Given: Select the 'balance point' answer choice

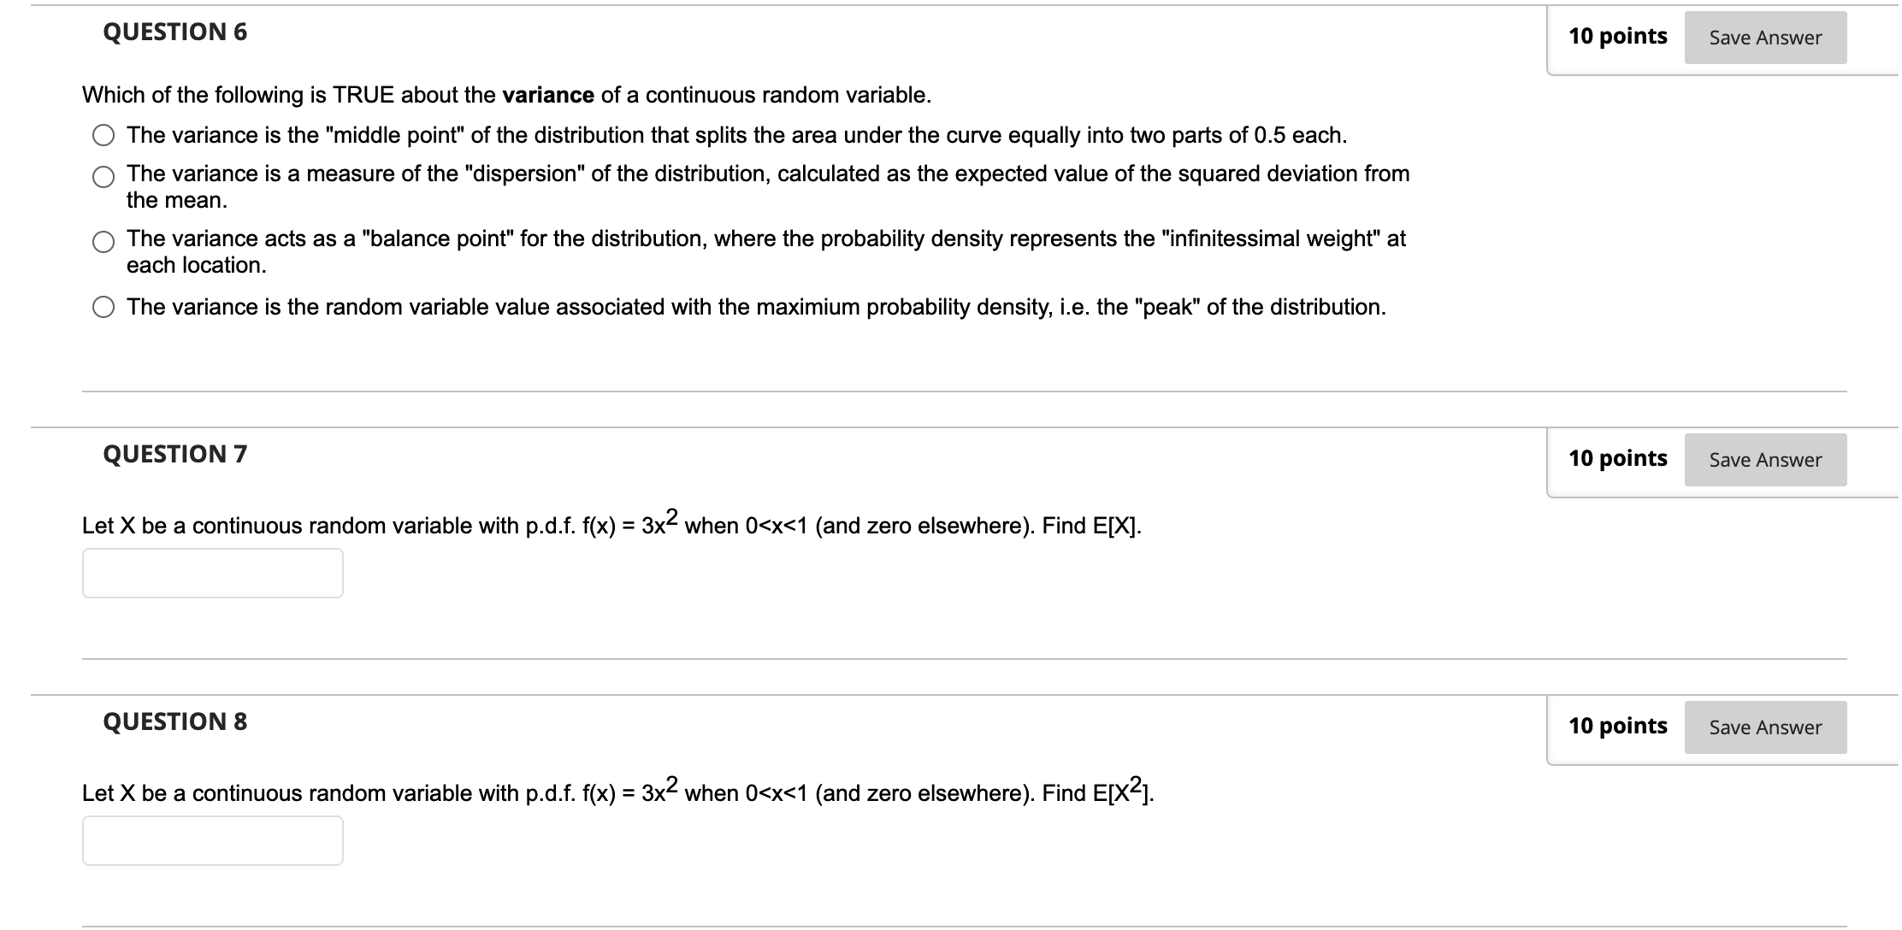Looking at the screenshot, I should pos(103,243).
